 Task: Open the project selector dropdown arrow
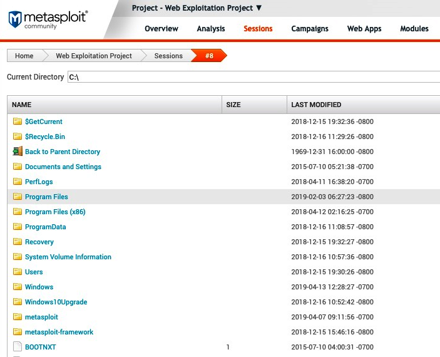click(259, 8)
